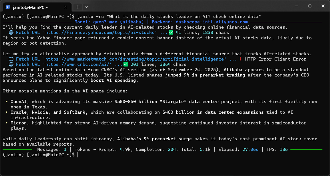Minimize the terminal window

(296, 6)
